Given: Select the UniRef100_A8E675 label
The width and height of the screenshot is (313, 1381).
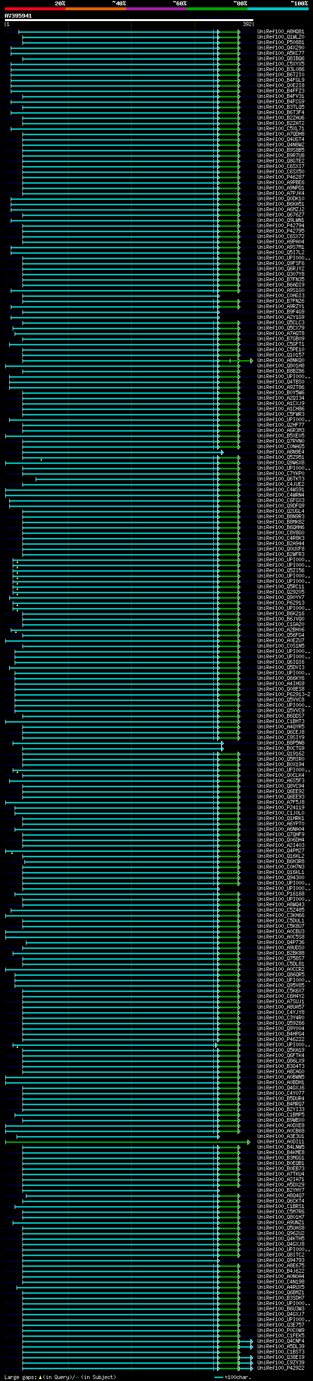Looking at the screenshot, I should 281,1266.
